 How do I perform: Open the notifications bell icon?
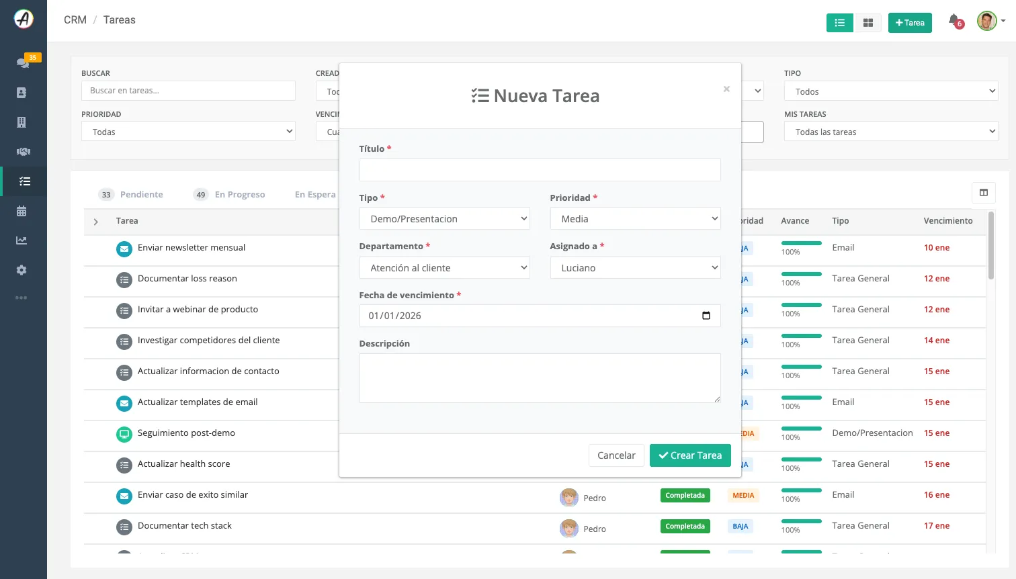(x=954, y=21)
